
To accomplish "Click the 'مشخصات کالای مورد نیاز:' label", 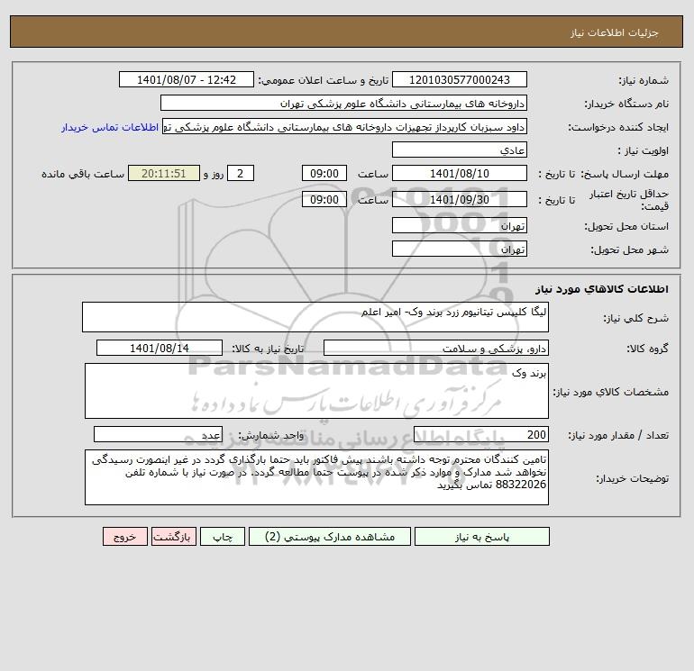I will [x=611, y=392].
